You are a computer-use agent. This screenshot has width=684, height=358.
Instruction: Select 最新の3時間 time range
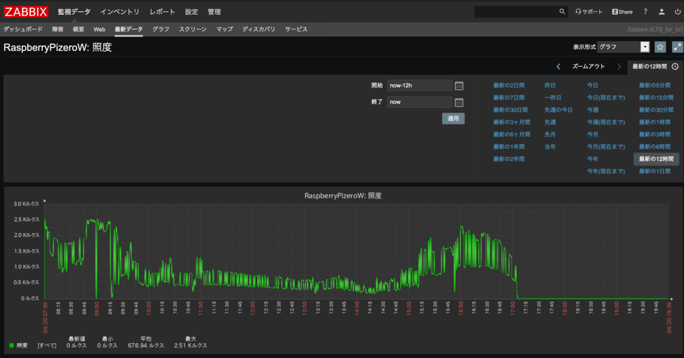click(655, 135)
